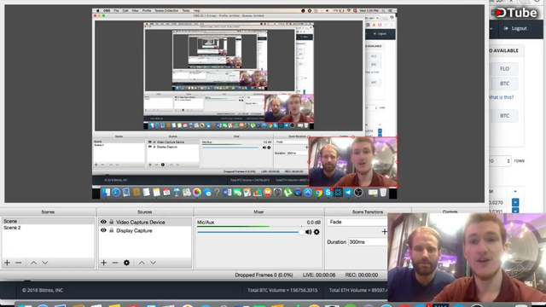Click the blue arrow button beside 0.0270
This screenshot has height=307, width=546.
coord(515,202)
